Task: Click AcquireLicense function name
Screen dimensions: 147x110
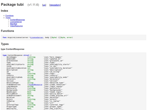Action: (x=14, y=37)
